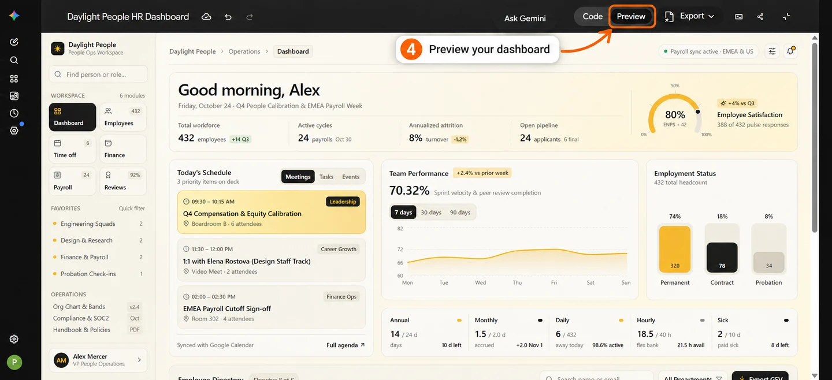Click Operations breadcrumb
The height and width of the screenshot is (380, 832).
click(x=244, y=51)
